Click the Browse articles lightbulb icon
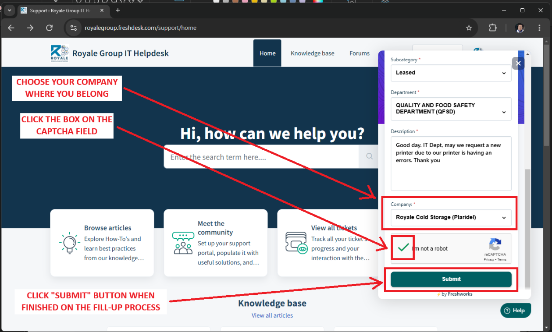The image size is (552, 332). tap(69, 243)
